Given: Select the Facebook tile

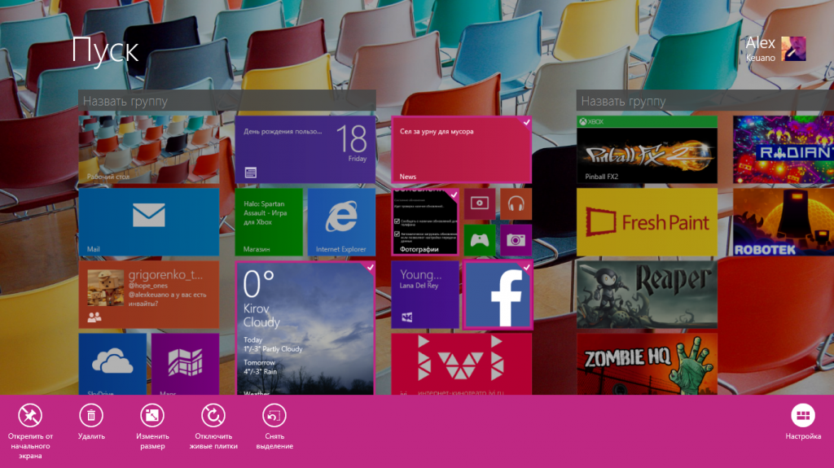Looking at the screenshot, I should pos(498,295).
